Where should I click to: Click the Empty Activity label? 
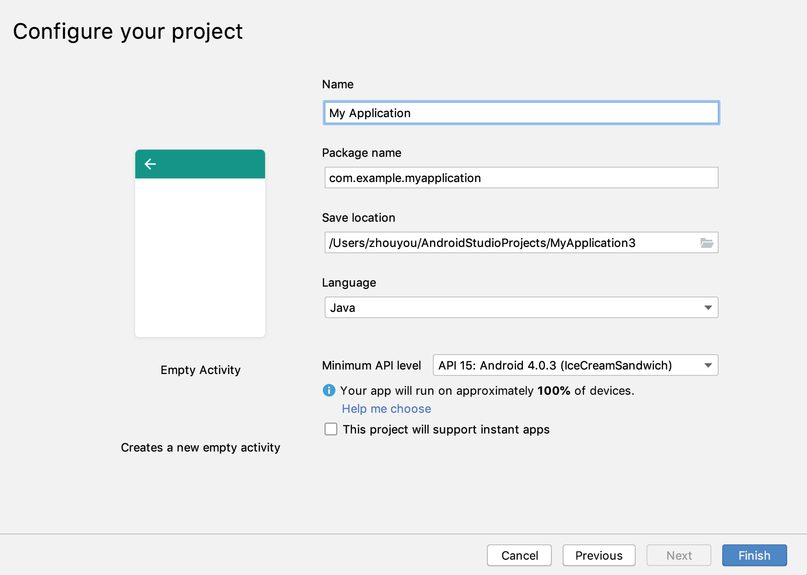pyautogui.click(x=201, y=370)
